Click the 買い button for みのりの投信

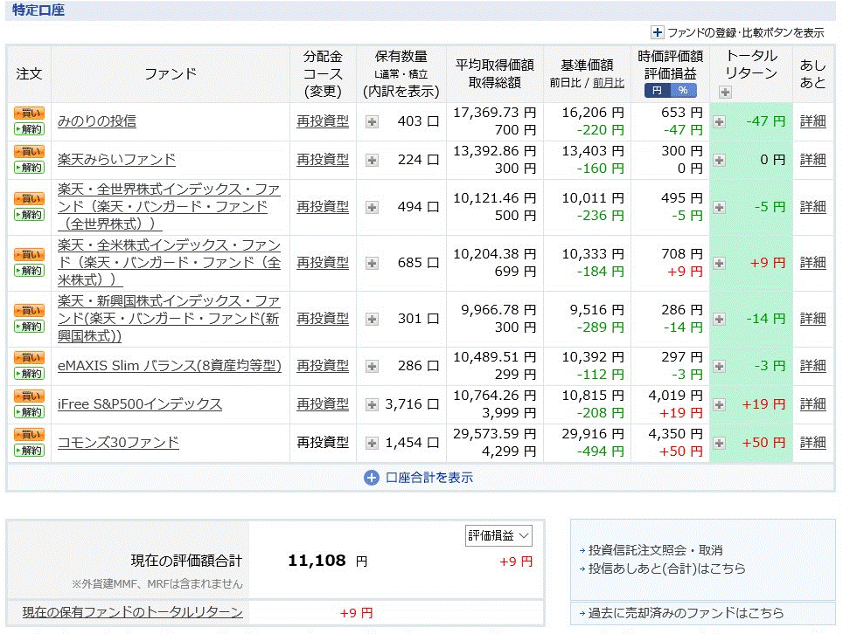[29, 114]
